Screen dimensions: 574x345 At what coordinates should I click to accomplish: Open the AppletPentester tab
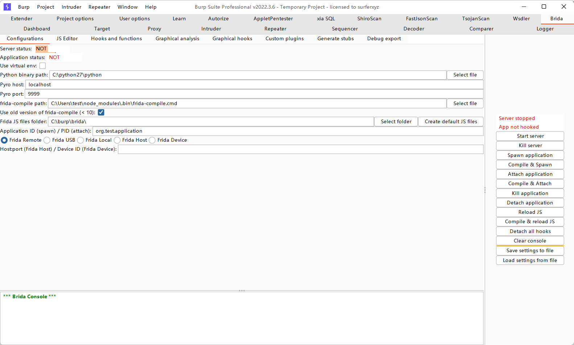(273, 19)
